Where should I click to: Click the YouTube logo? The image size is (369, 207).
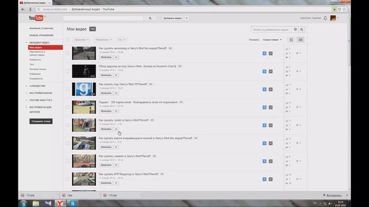(36, 18)
